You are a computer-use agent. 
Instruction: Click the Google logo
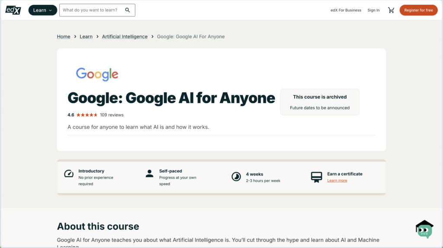coord(97,74)
